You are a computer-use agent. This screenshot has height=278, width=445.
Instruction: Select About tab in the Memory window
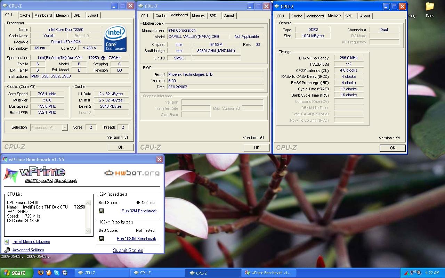(x=365, y=16)
